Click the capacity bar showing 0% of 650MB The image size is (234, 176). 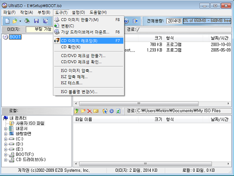[207, 21]
